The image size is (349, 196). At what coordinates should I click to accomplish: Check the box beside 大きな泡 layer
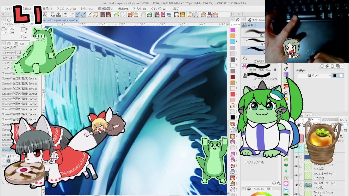pyautogui.click(x=301, y=166)
